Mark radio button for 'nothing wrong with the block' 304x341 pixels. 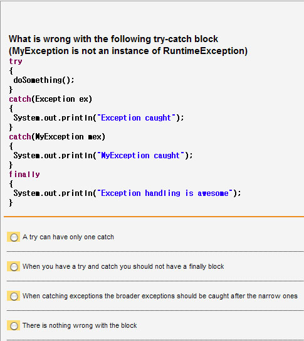(14, 326)
